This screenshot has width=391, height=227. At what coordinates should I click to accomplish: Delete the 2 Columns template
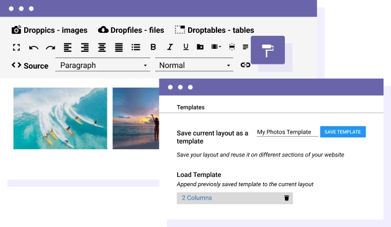pyautogui.click(x=287, y=198)
